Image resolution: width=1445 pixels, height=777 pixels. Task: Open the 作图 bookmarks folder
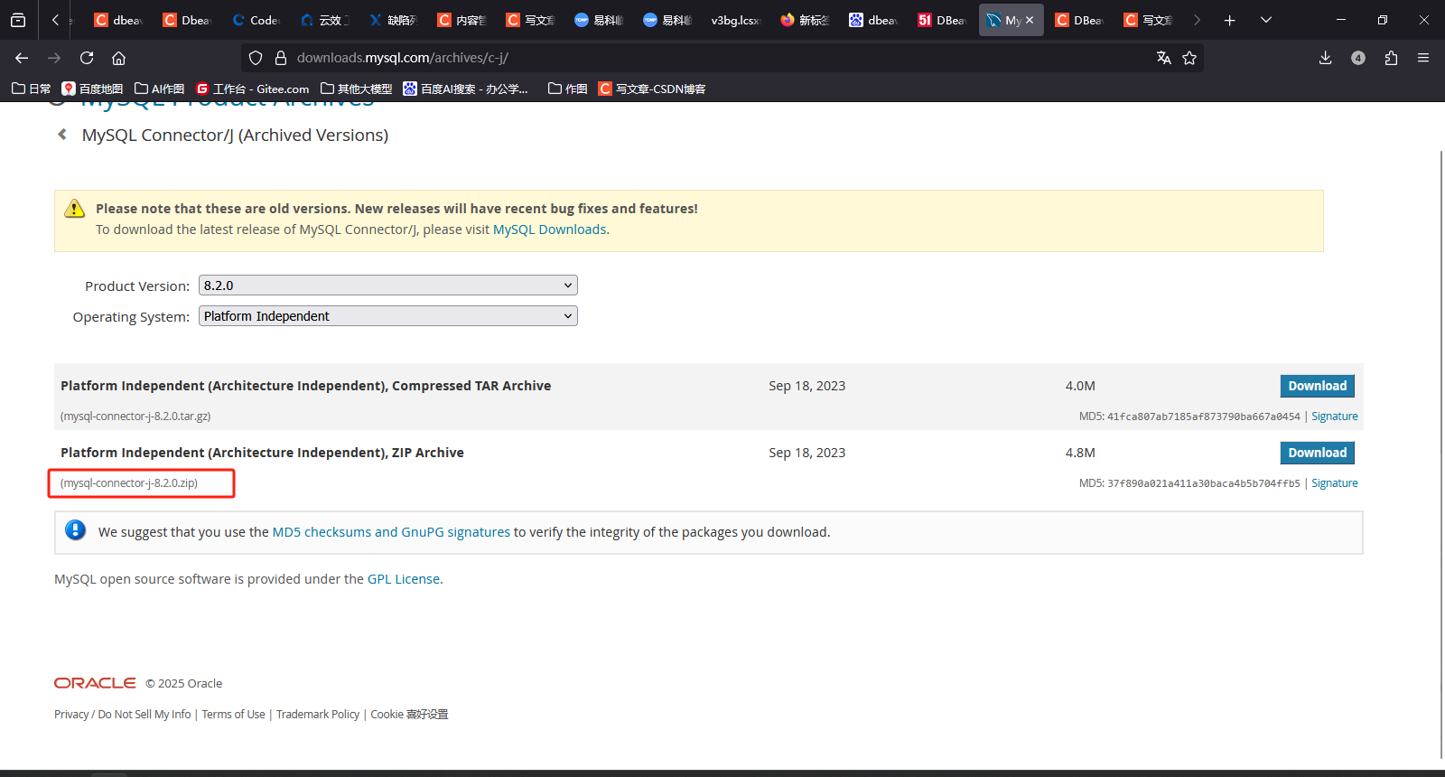click(x=568, y=89)
